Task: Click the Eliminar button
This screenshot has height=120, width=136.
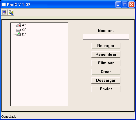Action: click(x=106, y=63)
